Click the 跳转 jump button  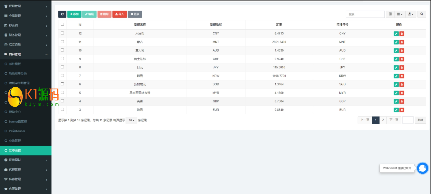(x=420, y=120)
